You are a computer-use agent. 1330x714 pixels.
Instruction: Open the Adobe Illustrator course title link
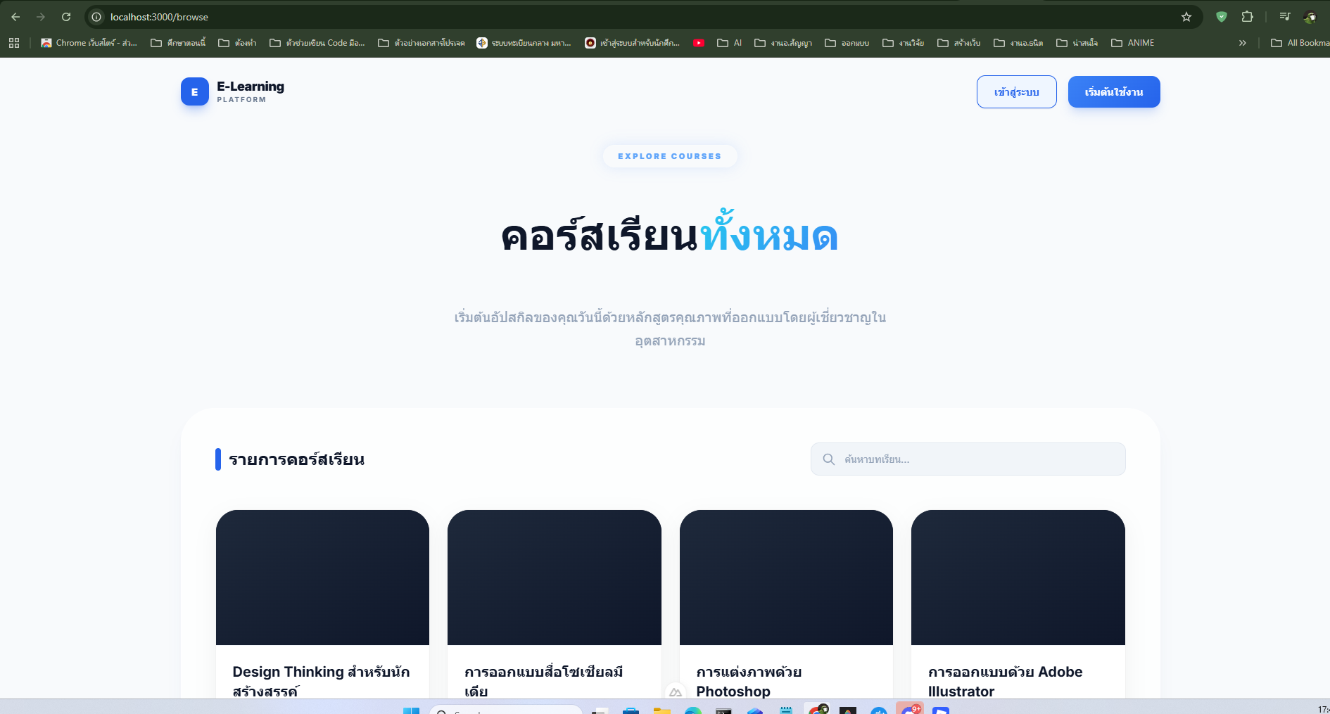[x=1005, y=681]
